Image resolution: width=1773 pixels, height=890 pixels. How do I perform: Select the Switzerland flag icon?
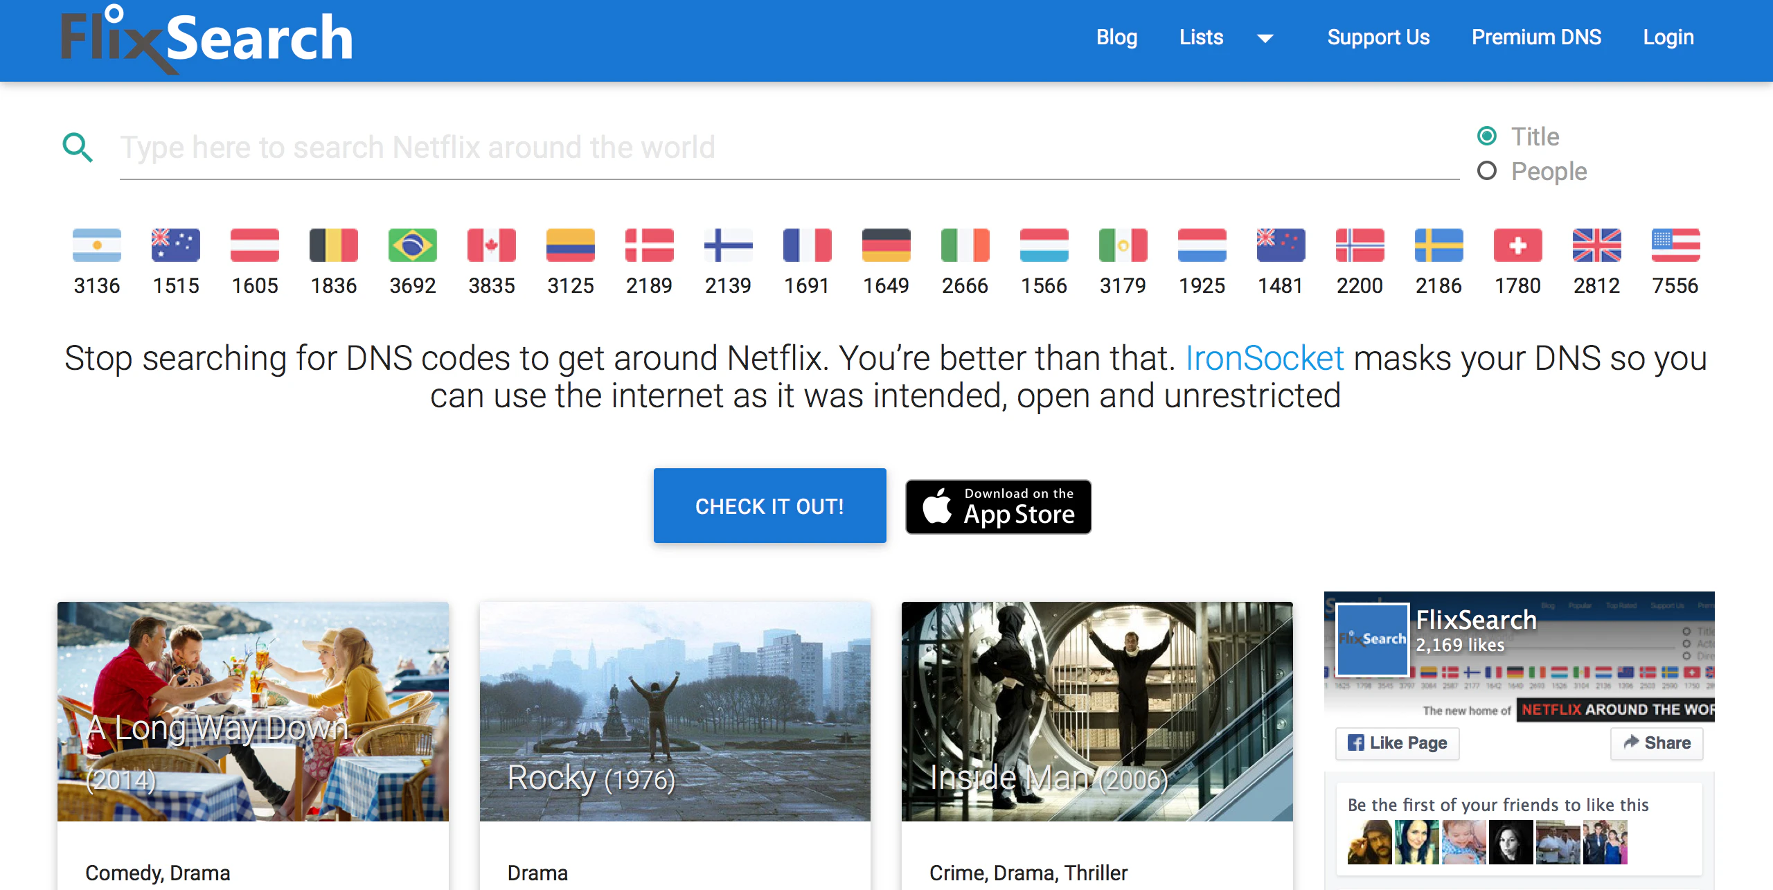click(x=1517, y=245)
